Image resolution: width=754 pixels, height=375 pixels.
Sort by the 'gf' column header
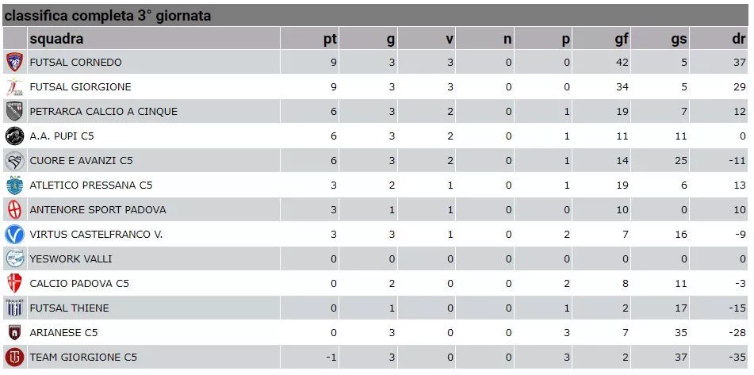(x=622, y=39)
